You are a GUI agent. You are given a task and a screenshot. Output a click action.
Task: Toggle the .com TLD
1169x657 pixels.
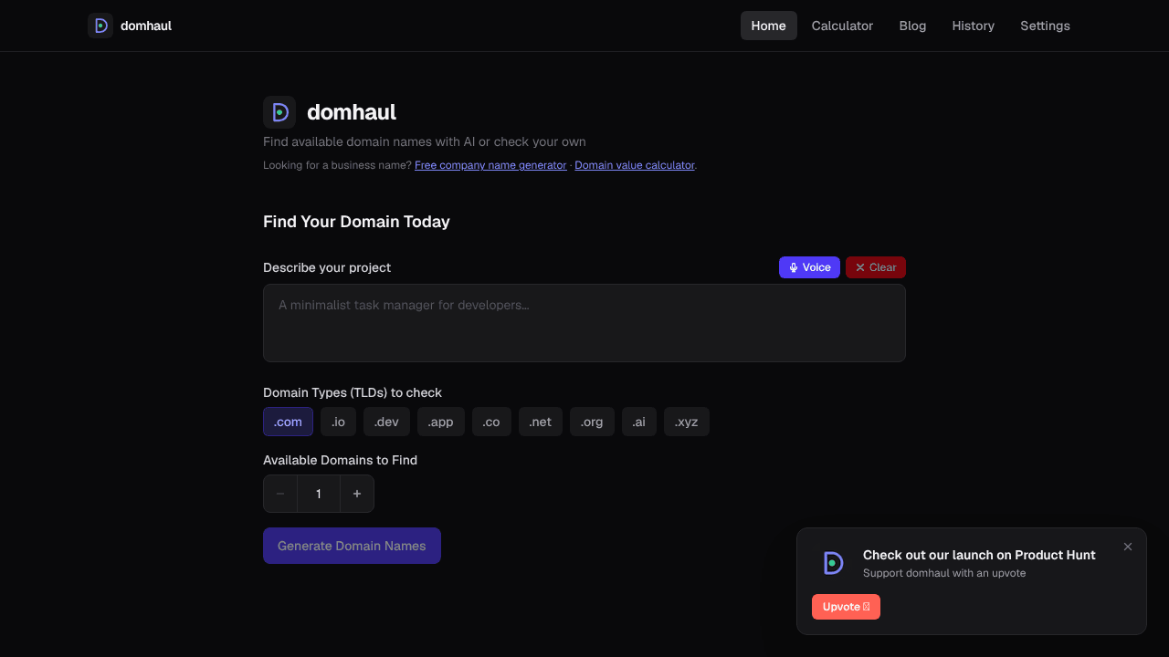click(288, 422)
